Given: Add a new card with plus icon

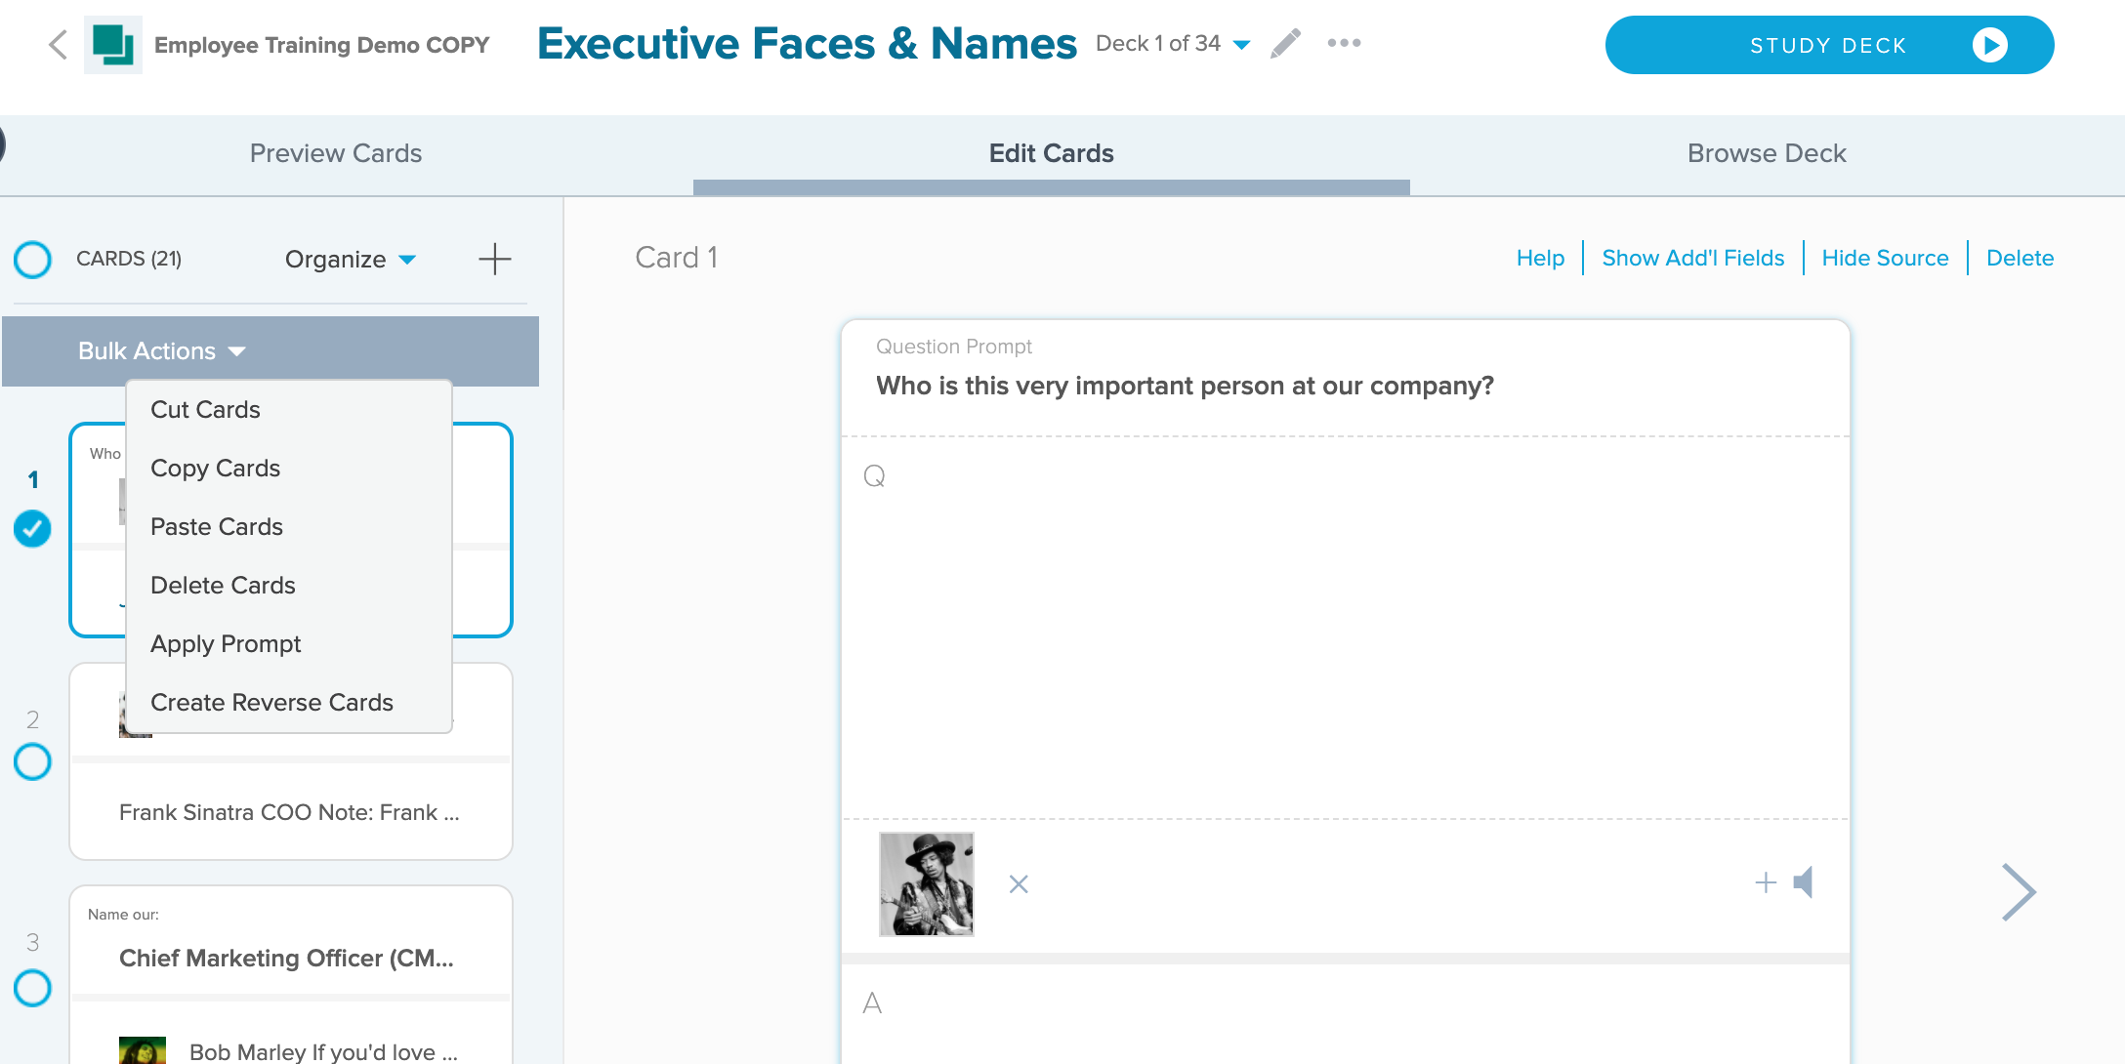Looking at the screenshot, I should tap(495, 259).
